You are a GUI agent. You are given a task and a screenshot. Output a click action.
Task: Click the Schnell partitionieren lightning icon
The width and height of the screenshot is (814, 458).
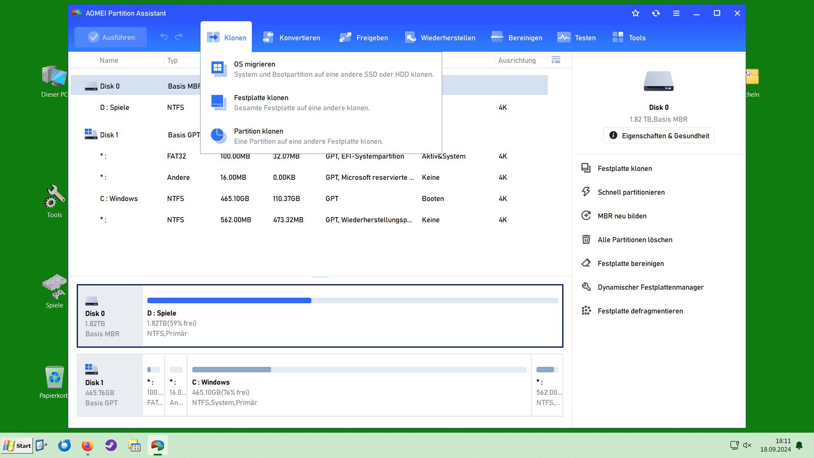point(586,192)
